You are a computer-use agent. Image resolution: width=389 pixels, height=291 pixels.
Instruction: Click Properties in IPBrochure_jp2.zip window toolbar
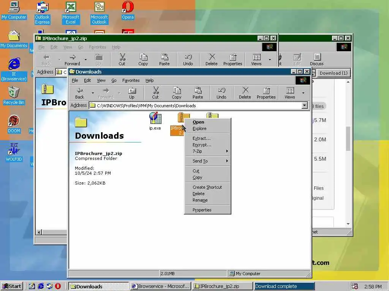(233, 59)
